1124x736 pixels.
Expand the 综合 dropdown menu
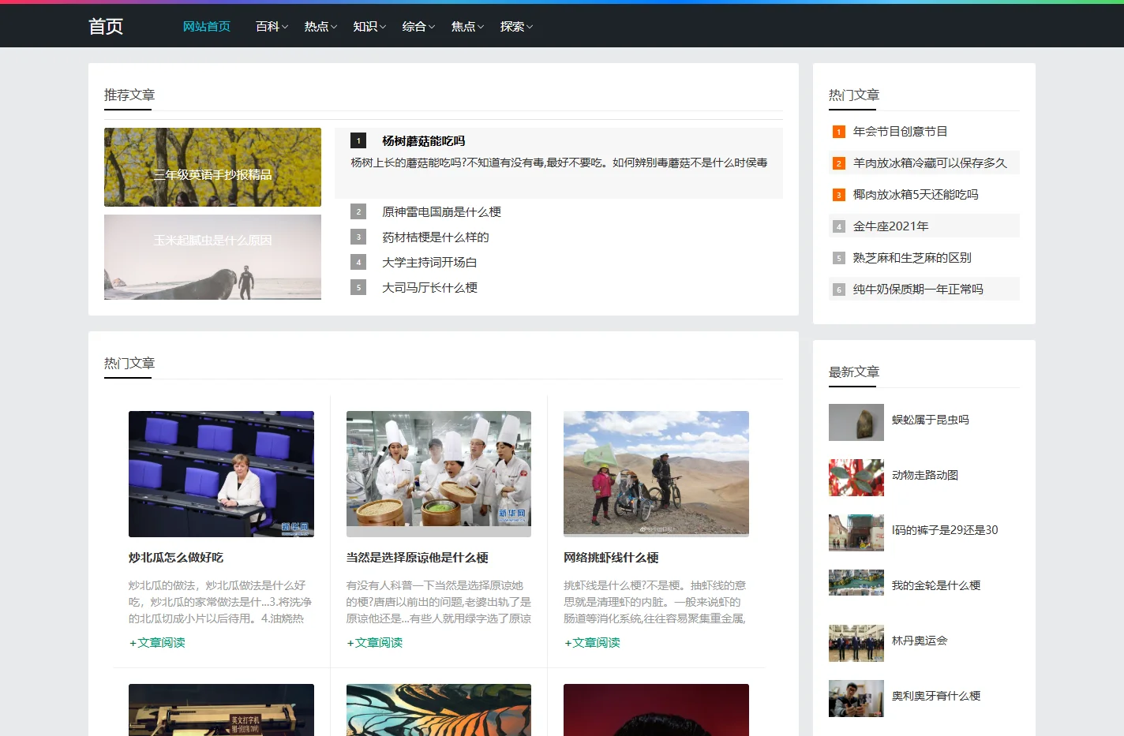point(418,27)
